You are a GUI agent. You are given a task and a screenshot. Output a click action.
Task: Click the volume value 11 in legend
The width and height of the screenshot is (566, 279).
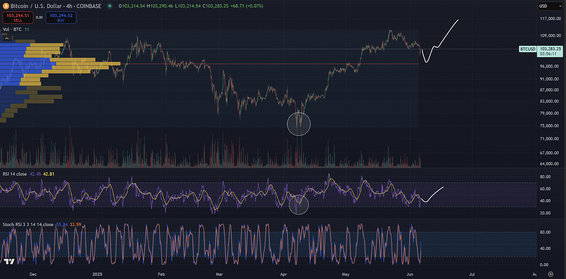(26, 29)
